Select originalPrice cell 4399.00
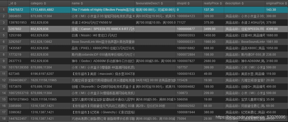 click(x=276, y=29)
